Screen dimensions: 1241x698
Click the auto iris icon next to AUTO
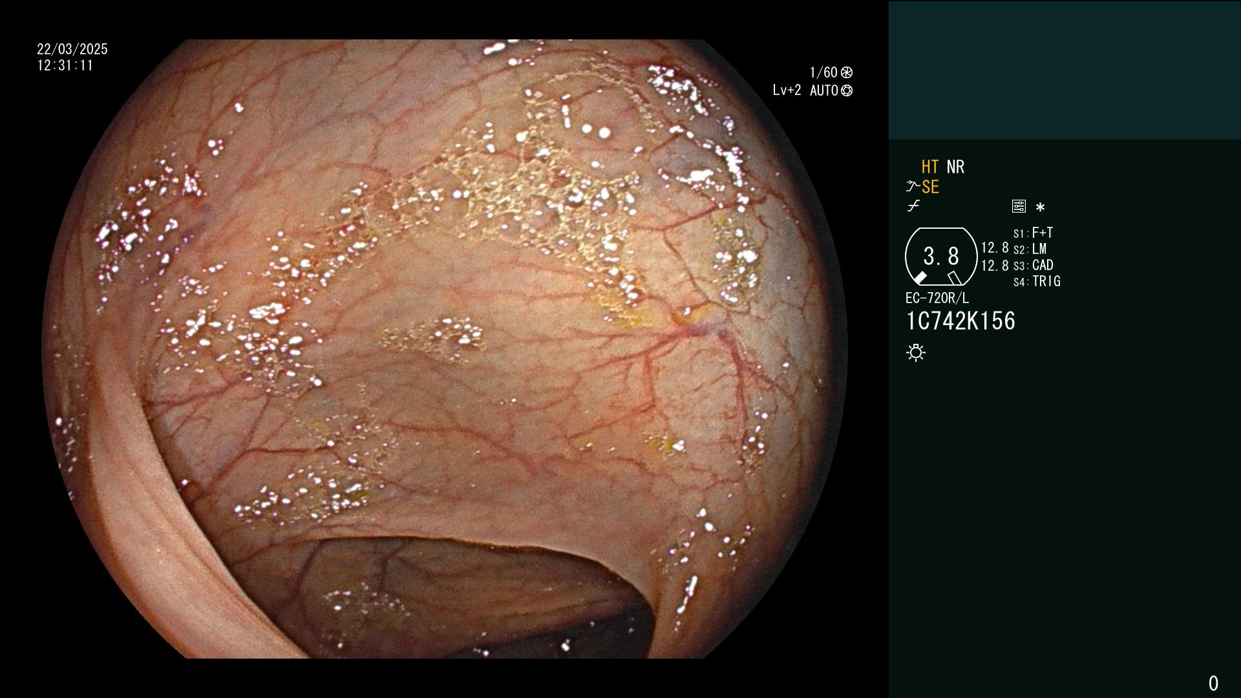[x=847, y=90]
